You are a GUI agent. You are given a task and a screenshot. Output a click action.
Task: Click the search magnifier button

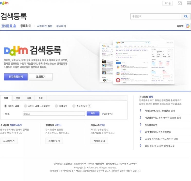pyautogui.click(x=186, y=16)
